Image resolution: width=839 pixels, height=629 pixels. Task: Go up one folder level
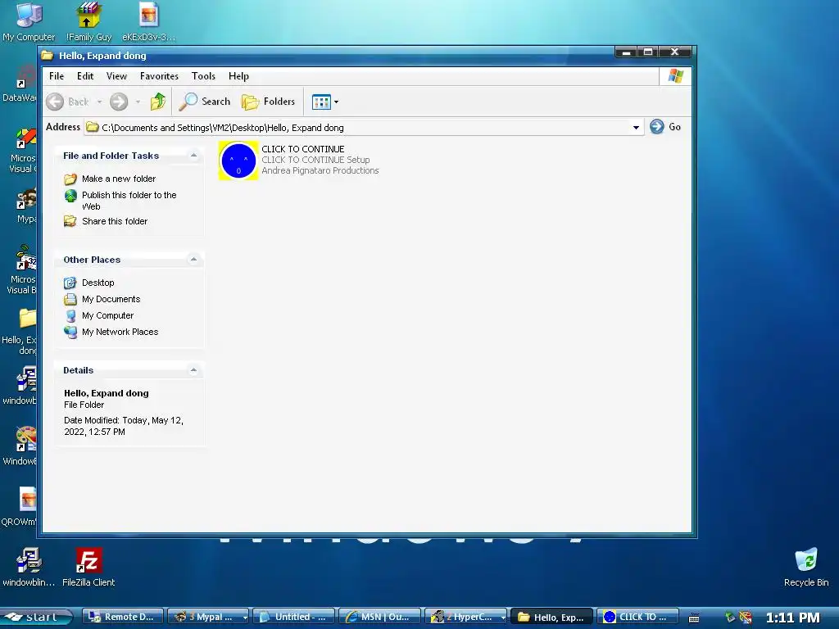[158, 102]
